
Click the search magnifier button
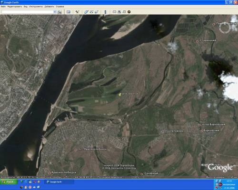(x=59, y=12)
